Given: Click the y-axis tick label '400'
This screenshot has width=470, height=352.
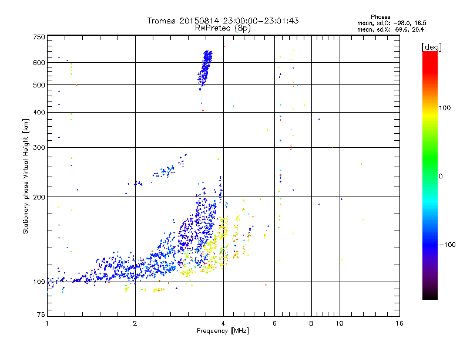Looking at the screenshot, I should point(39,113).
